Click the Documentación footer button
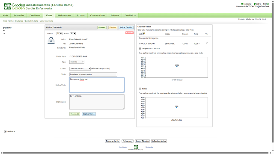 [113, 141]
